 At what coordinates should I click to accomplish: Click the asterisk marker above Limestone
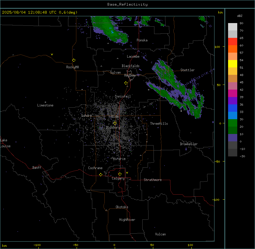[x=45, y=102]
